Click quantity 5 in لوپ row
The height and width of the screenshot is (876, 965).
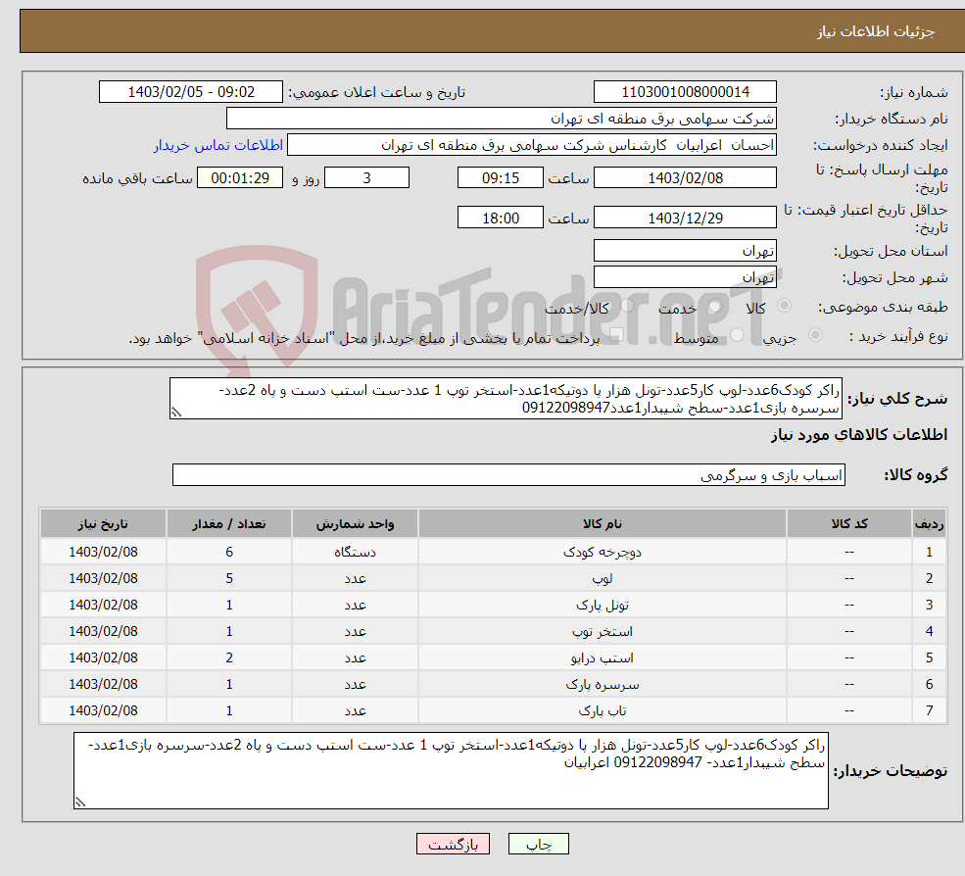[229, 579]
